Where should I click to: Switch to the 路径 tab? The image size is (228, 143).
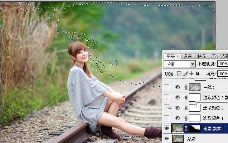[x=202, y=56]
